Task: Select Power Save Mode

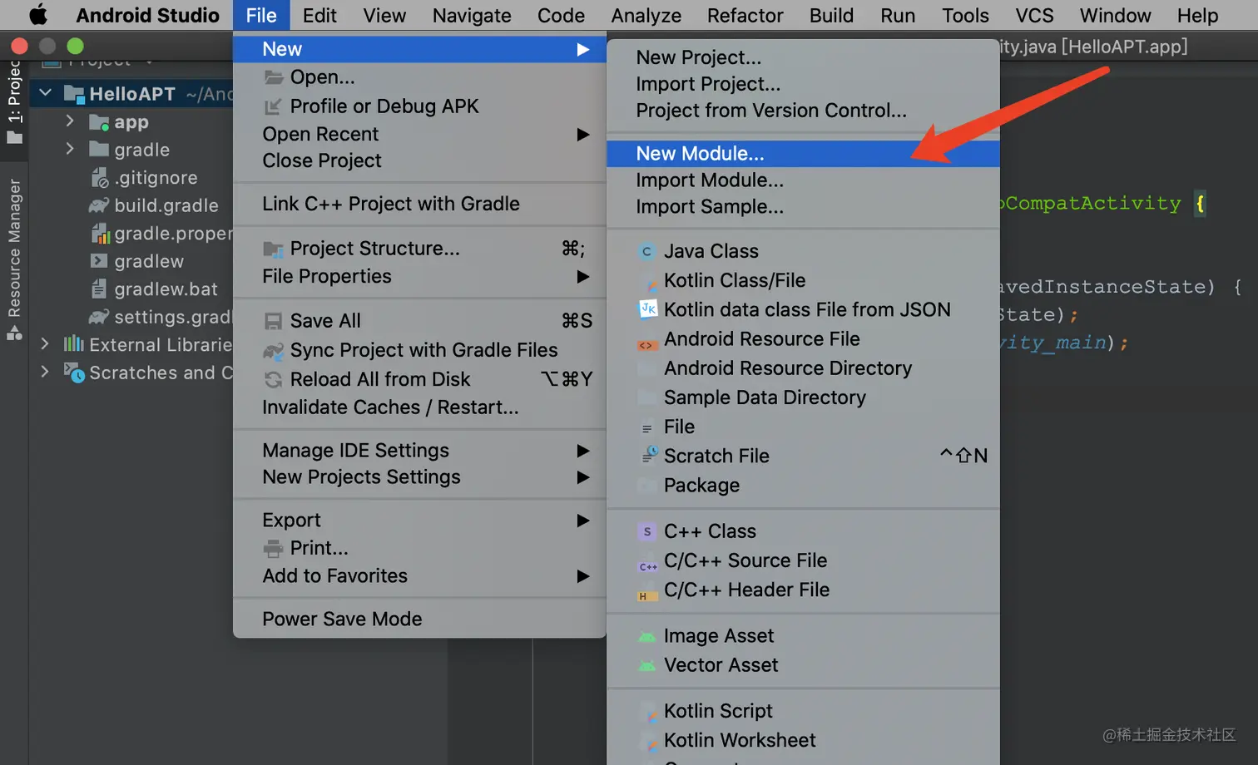Action: 342,619
